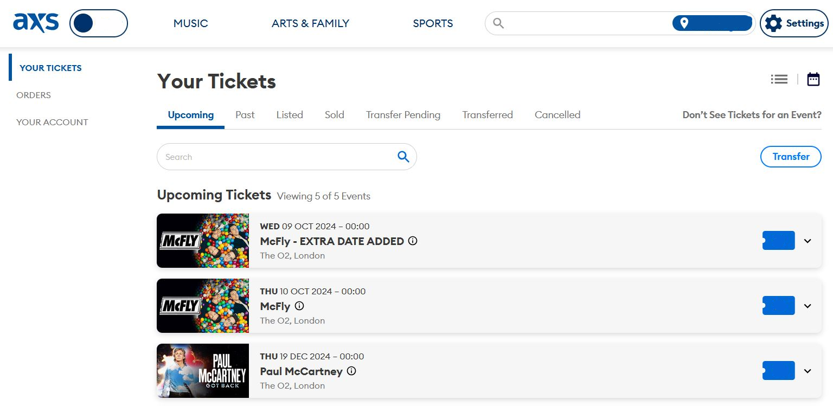Click Paul McCartney Got Back thumbnail
The width and height of the screenshot is (833, 406).
203,371
